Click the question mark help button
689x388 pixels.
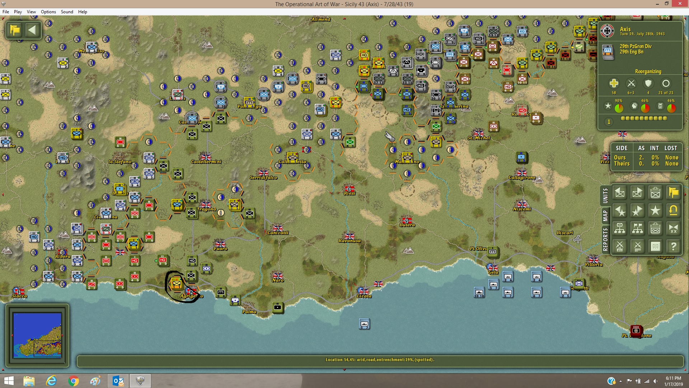tap(673, 246)
